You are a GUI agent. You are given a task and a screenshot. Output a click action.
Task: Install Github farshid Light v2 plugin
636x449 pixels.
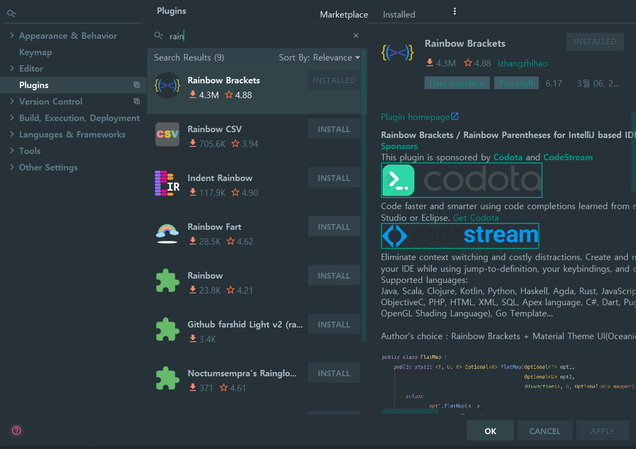tap(334, 324)
